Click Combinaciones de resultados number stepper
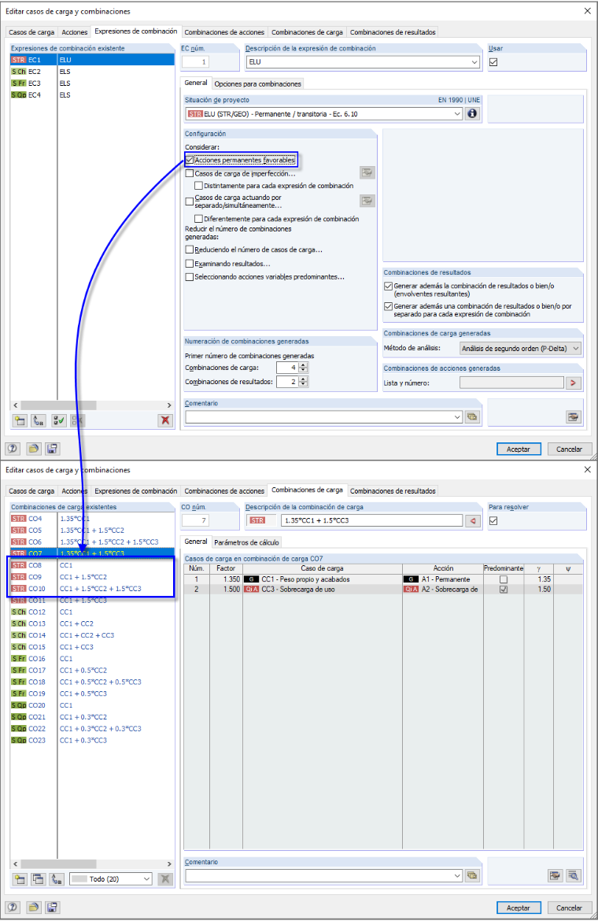598x921 pixels. 303,382
